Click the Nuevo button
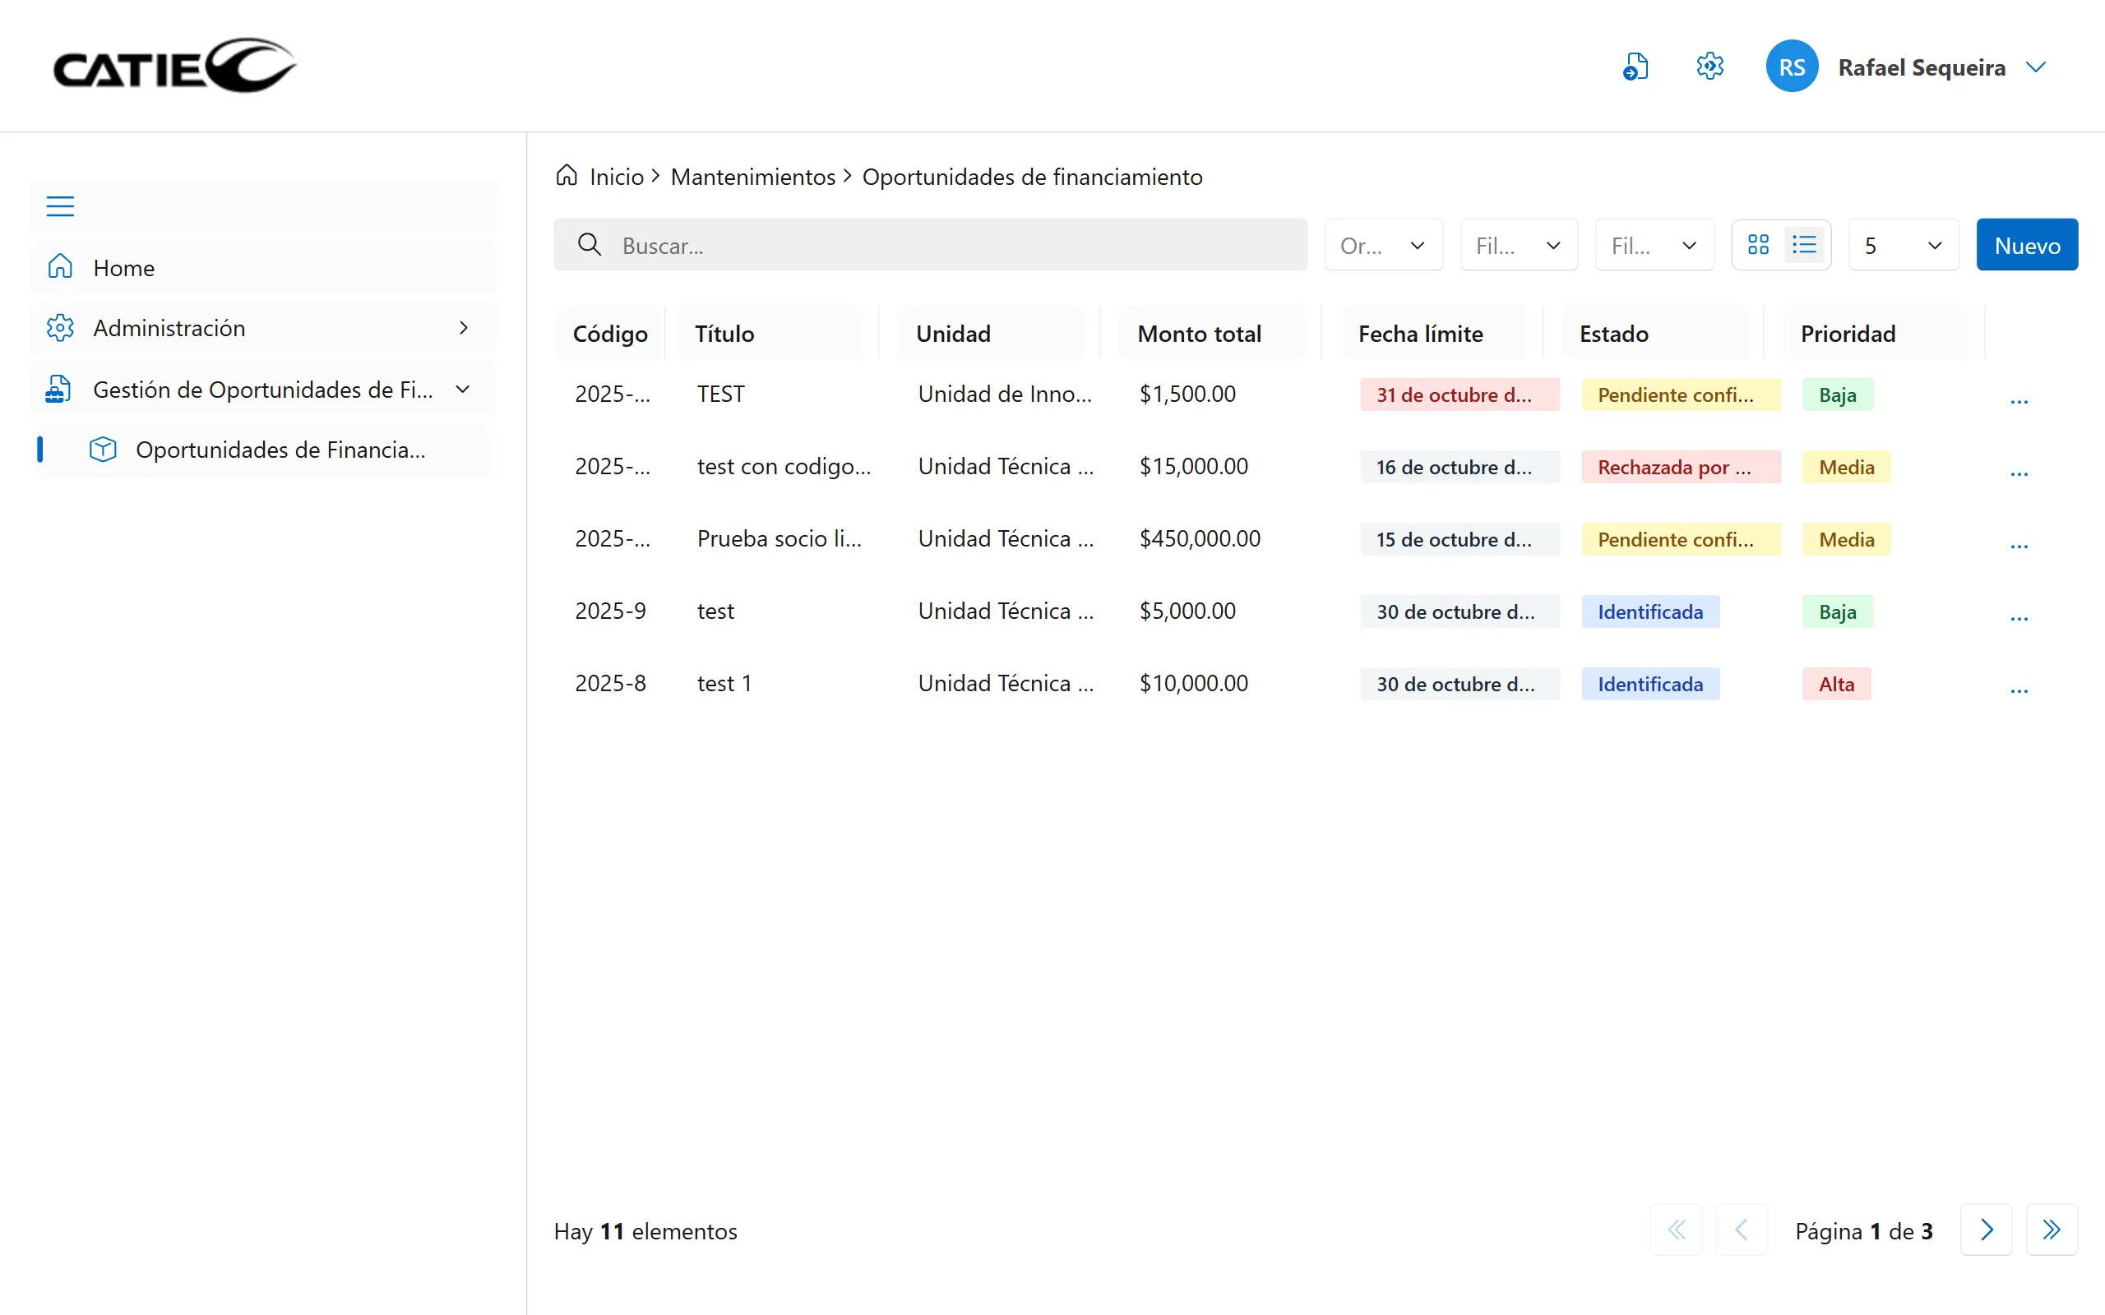The height and width of the screenshot is (1315, 2105). pos(2027,245)
